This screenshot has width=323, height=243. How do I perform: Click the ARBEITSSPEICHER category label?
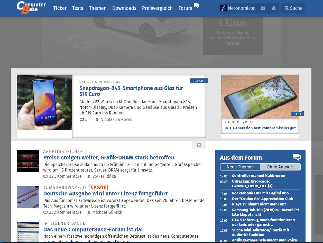point(63,152)
